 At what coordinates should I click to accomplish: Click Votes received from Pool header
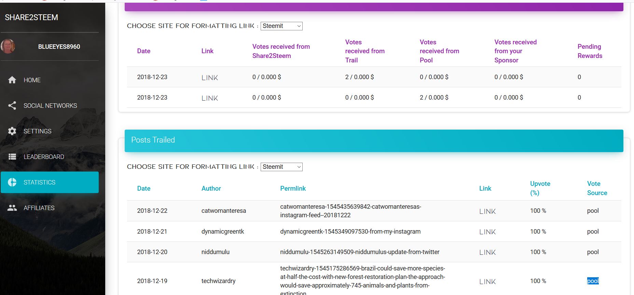click(439, 51)
